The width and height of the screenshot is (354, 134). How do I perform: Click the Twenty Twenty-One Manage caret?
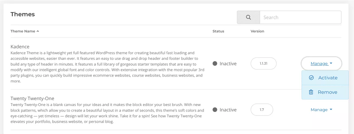tap(331, 110)
